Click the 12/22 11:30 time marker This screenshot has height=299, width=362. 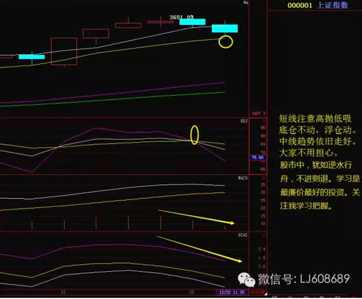232,292
